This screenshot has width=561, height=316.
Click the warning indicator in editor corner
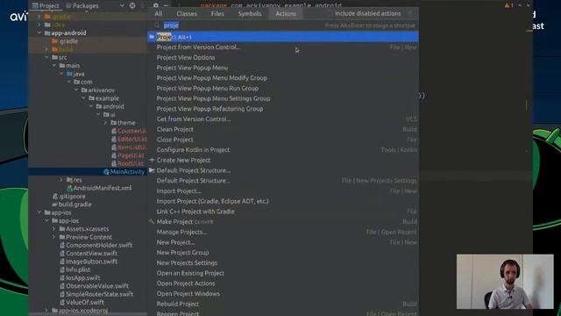click(x=508, y=5)
